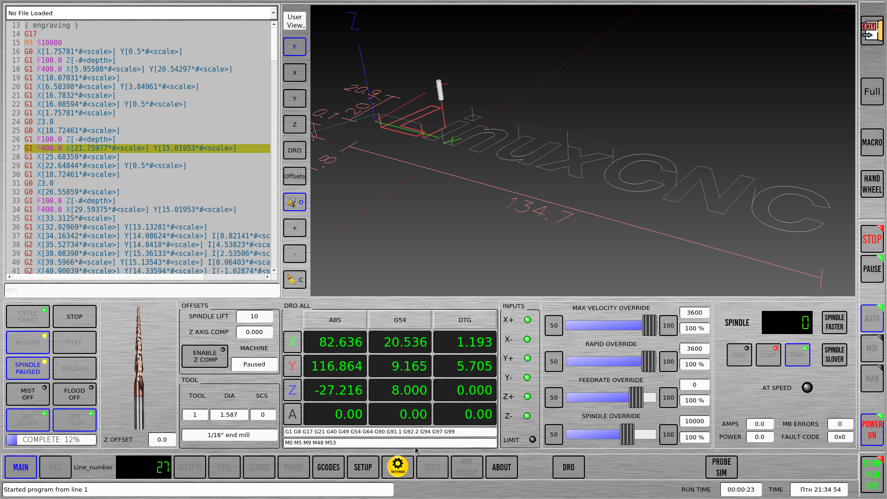Viewport: 887px width, 499px height.
Task: Toggle the Full screen view button
Action: click(872, 91)
